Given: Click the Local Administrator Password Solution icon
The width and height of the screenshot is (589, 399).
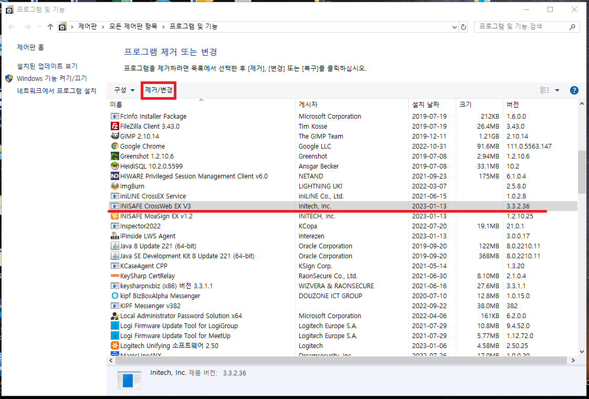Looking at the screenshot, I should [x=115, y=316].
